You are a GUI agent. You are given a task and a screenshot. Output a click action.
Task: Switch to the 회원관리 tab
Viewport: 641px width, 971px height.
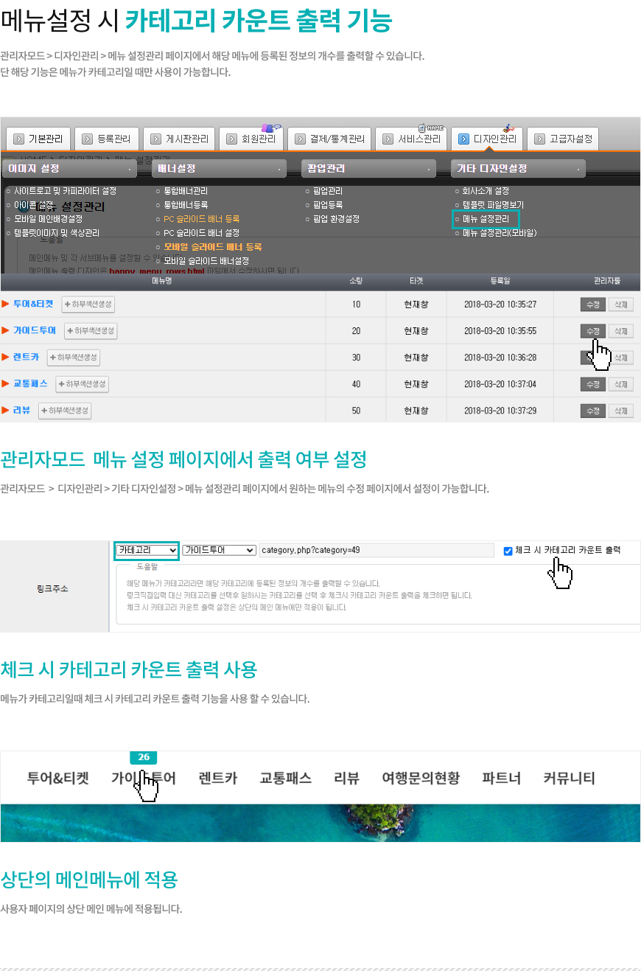point(252,139)
